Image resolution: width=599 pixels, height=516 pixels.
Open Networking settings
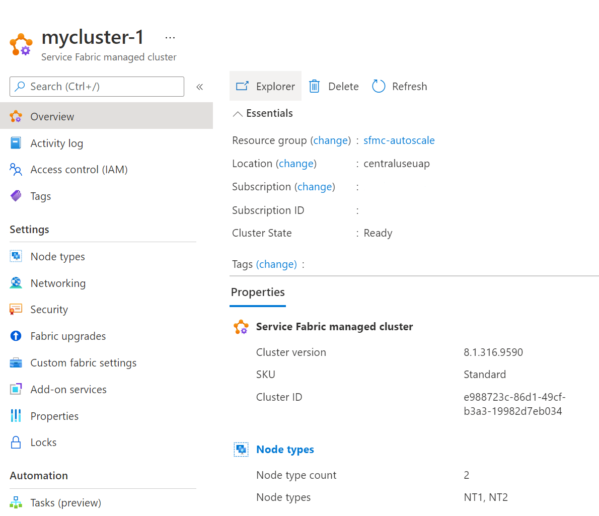[58, 283]
